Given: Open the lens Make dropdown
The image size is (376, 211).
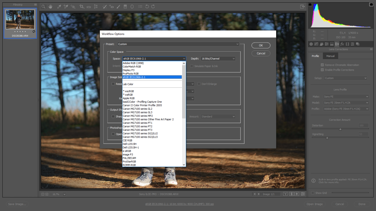Looking at the screenshot, I should pos(346,96).
